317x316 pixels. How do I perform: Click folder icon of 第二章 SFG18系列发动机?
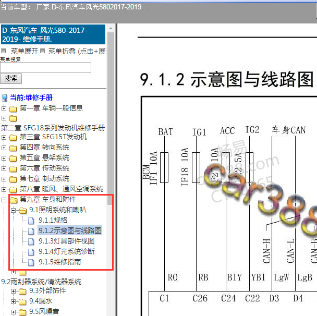[13, 118]
